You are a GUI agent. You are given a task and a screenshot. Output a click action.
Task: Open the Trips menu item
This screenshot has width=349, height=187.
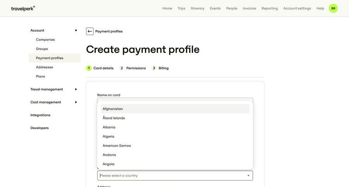[181, 8]
